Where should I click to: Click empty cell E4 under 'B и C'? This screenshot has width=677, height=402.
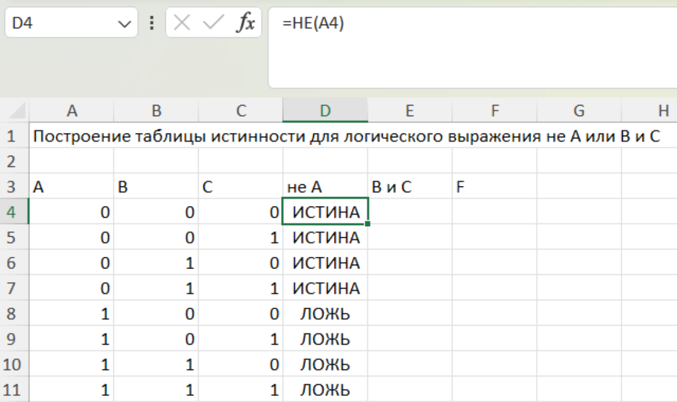click(409, 212)
